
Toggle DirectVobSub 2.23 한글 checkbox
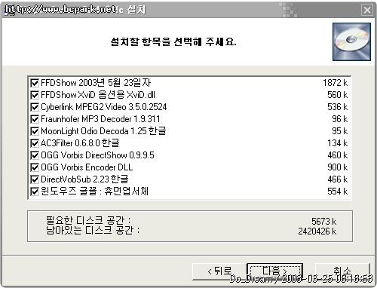coord(35,179)
